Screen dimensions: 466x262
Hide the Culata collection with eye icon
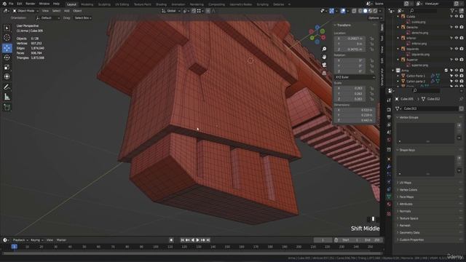click(457, 16)
